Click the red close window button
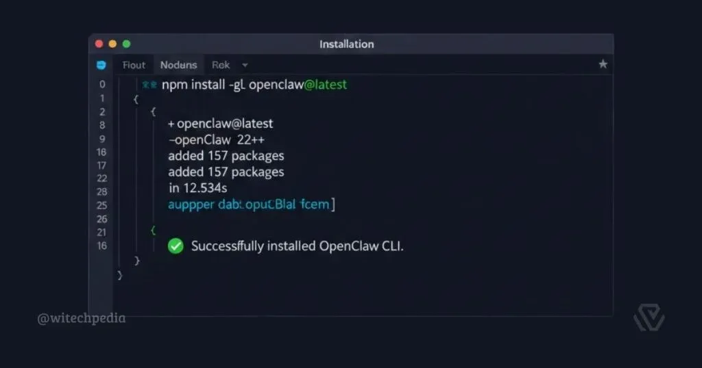The height and width of the screenshot is (368, 702). point(99,44)
